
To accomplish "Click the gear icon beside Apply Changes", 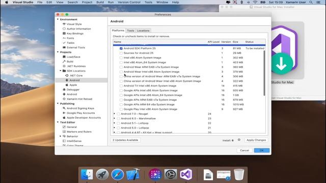I will [239, 140].
